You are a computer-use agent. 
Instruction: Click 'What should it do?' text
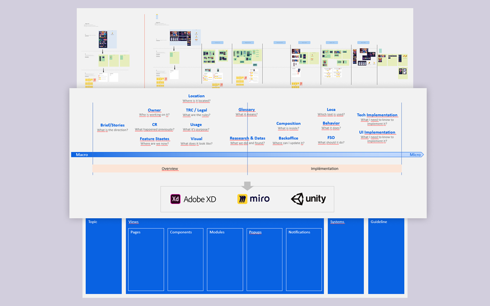tap(331, 143)
